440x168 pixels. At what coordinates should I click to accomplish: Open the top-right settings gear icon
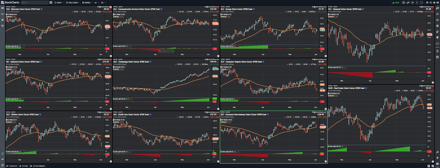(x=438, y=3)
